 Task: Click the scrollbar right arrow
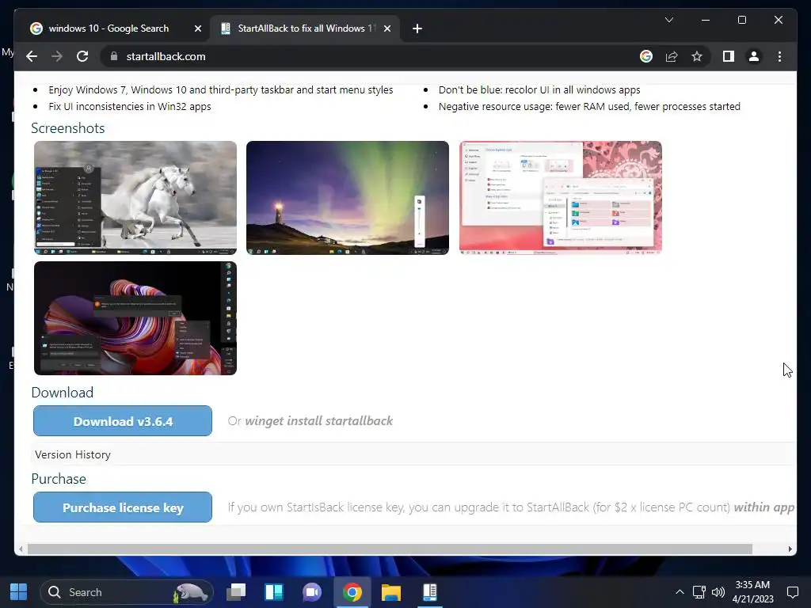pos(790,549)
